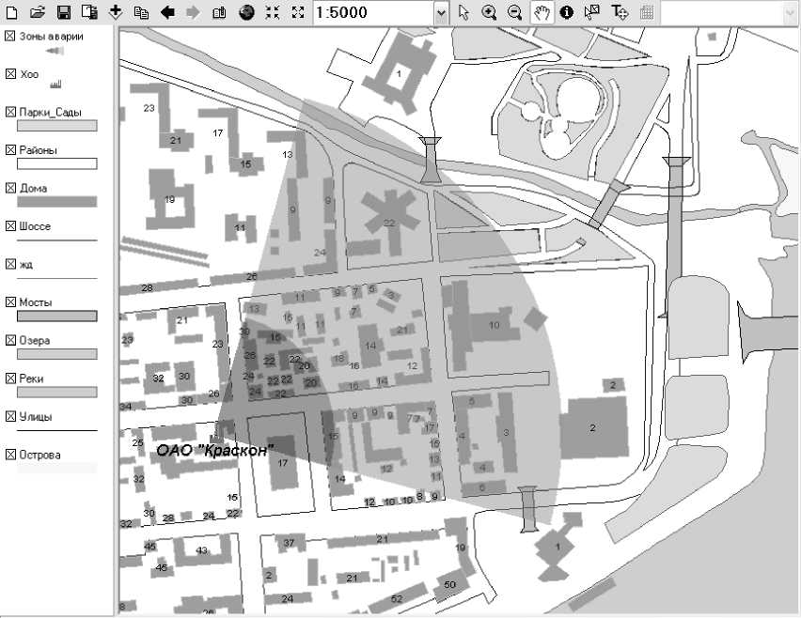The image size is (801, 618).
Task: Add a layer with the plus icon
Action: [116, 11]
